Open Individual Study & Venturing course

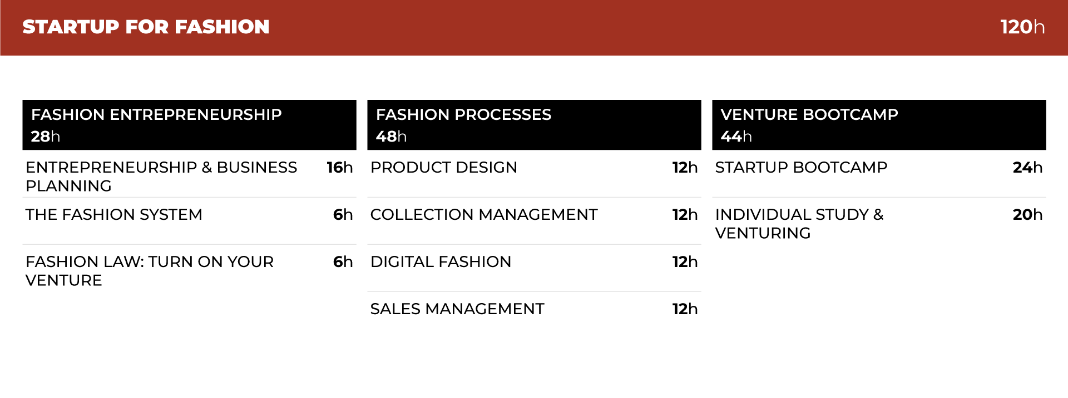[879, 221]
